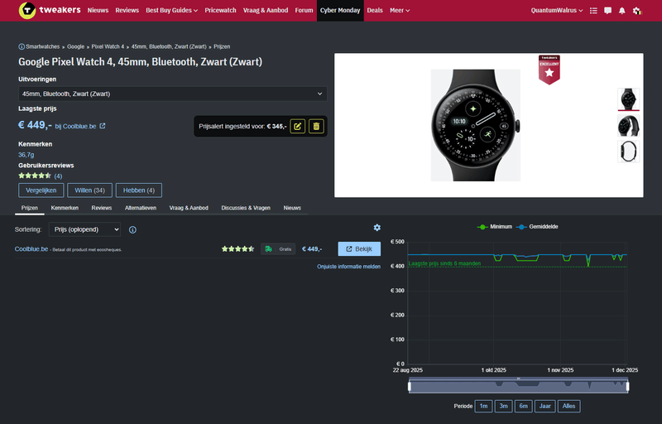This screenshot has height=424, width=662.
Task: Select first watch thumbnail (front view)
Action: [628, 99]
